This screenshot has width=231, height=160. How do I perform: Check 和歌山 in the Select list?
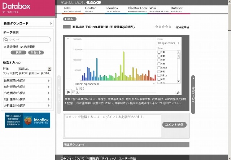159,75
